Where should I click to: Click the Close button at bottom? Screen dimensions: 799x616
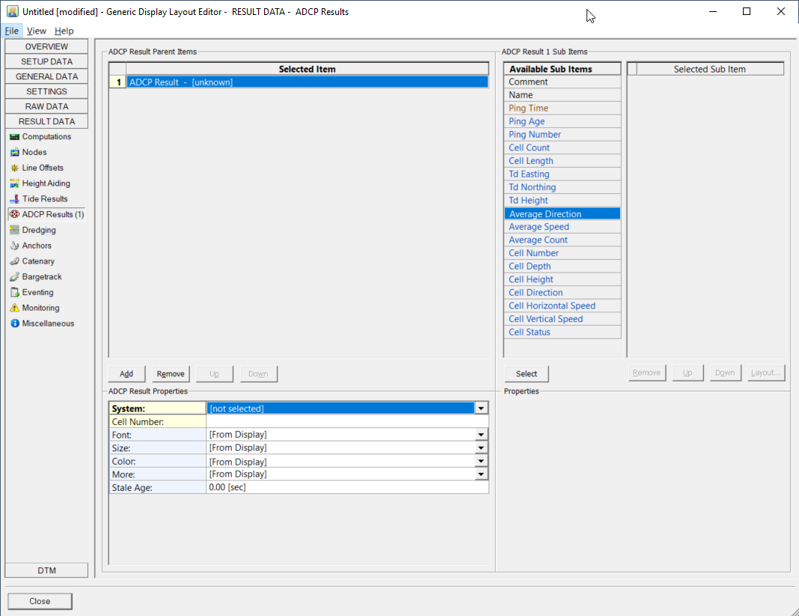40,601
